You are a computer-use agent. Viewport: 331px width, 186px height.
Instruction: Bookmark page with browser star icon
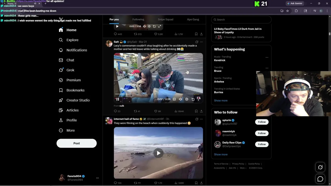coord(288,11)
